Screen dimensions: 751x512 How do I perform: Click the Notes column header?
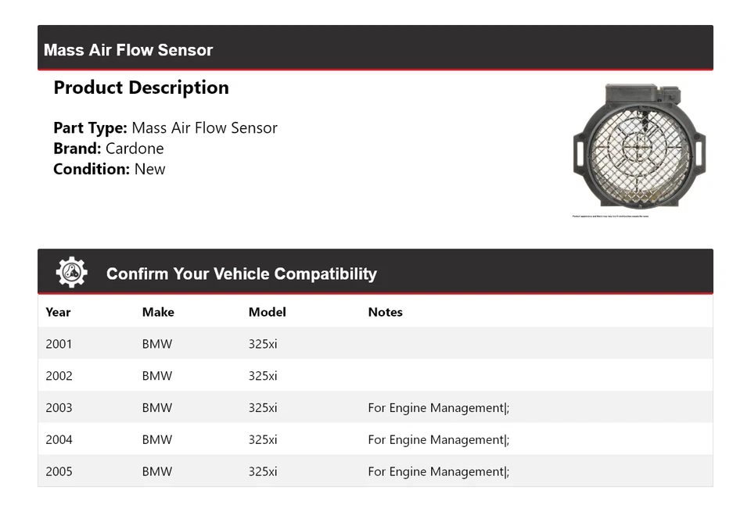385,312
